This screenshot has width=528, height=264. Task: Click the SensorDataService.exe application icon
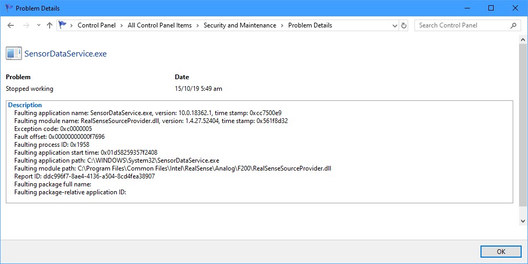click(14, 53)
